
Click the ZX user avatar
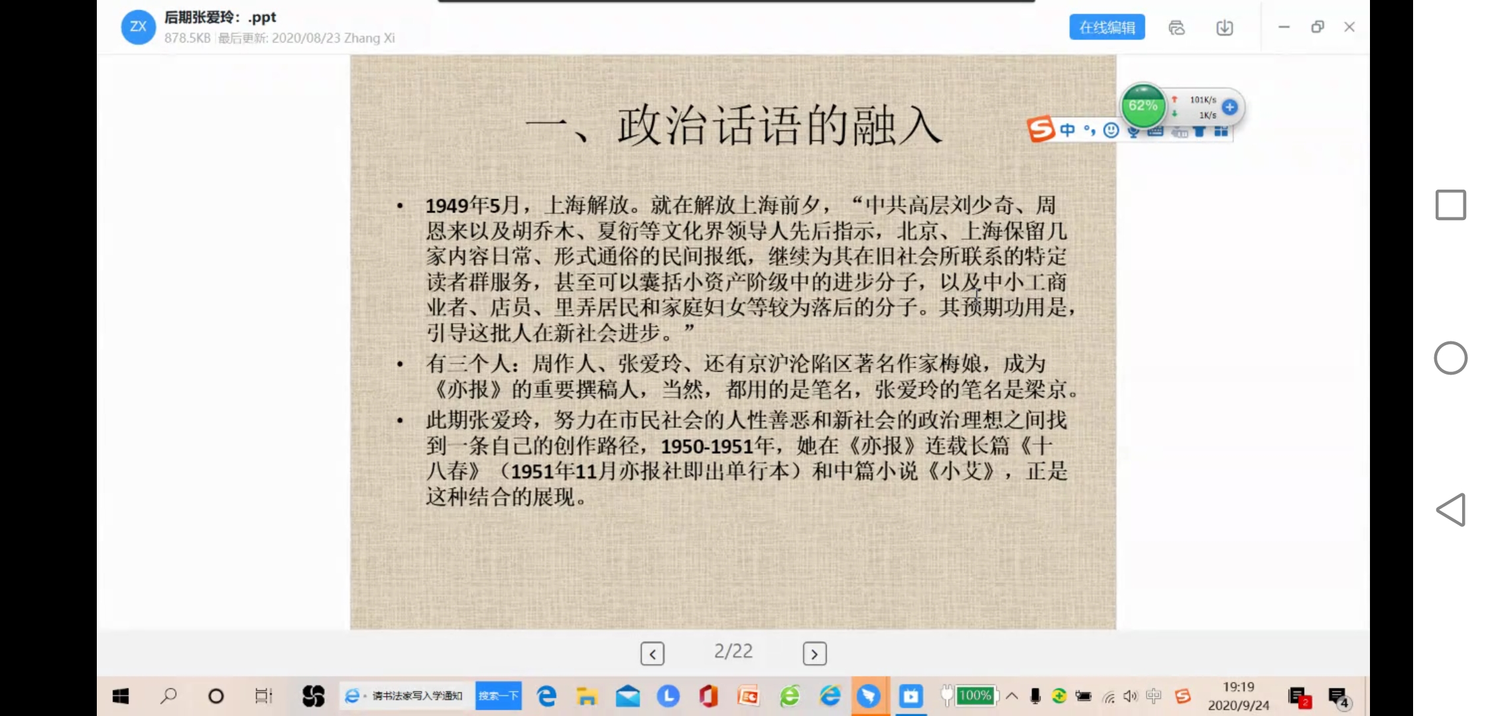(x=138, y=27)
